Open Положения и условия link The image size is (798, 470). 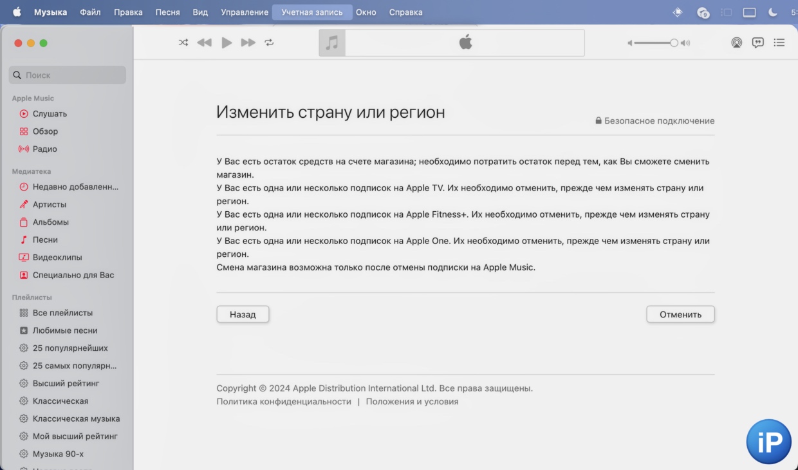pos(412,401)
